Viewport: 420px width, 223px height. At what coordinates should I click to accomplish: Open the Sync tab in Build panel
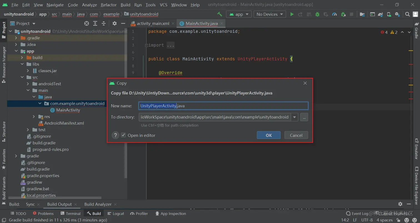tap(30, 204)
